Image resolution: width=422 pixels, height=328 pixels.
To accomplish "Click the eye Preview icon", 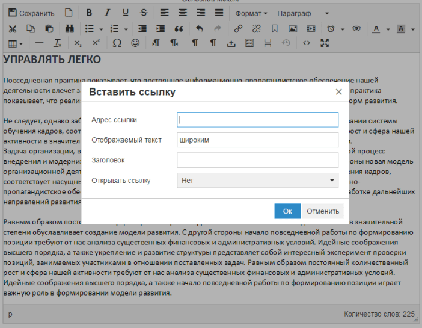I will point(356,28).
